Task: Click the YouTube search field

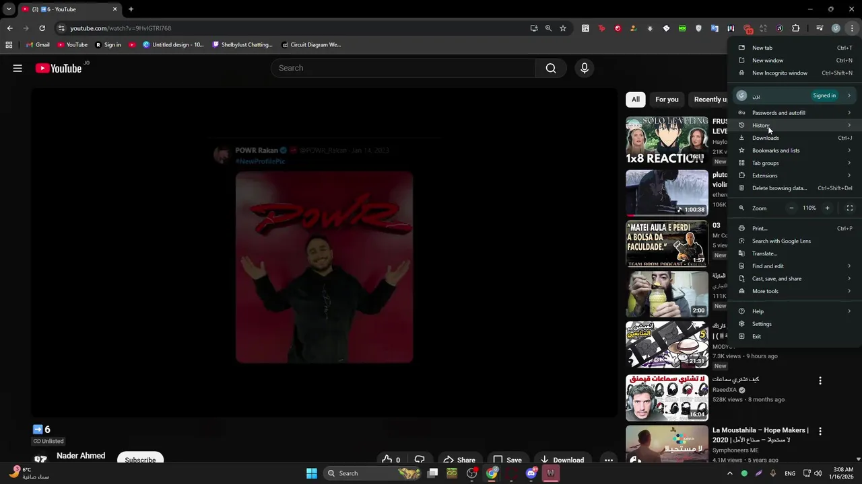Action: coord(403,68)
